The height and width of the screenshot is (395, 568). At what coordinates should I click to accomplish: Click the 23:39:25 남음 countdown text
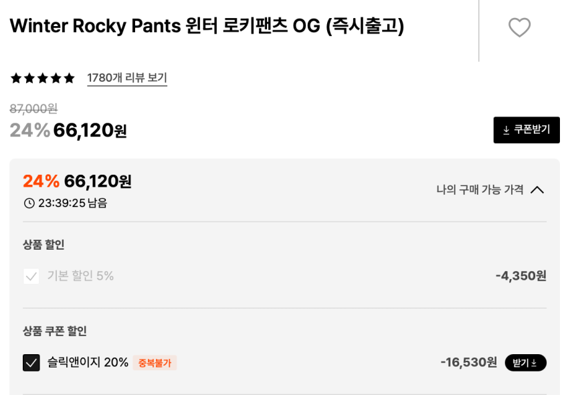click(72, 203)
